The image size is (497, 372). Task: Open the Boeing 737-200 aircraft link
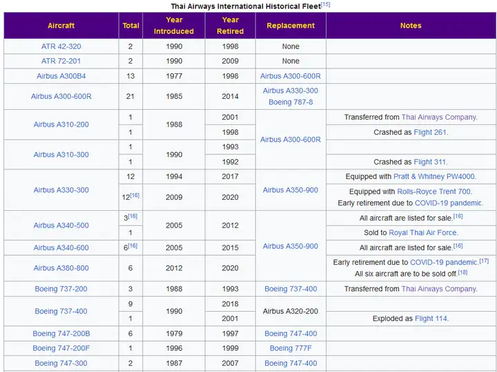click(61, 289)
